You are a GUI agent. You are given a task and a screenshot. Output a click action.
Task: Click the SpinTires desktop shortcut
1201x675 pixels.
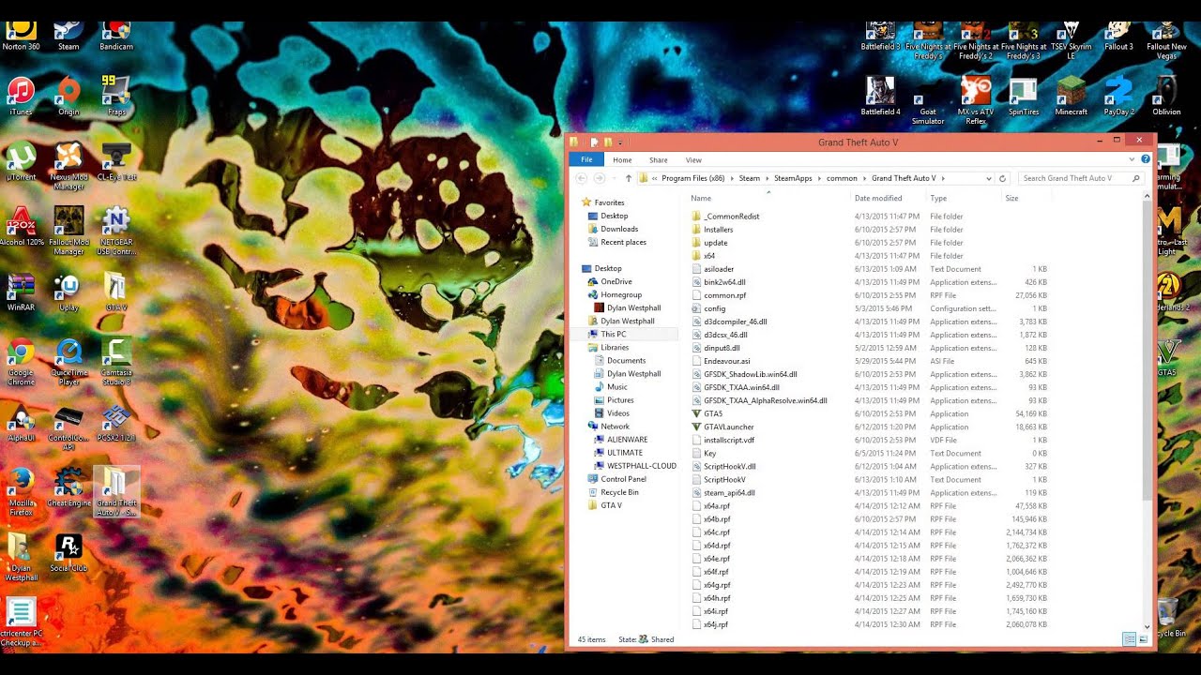tap(1024, 97)
